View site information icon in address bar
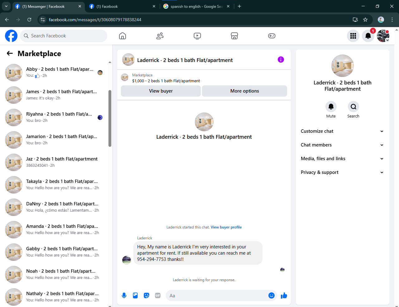 click(43, 20)
